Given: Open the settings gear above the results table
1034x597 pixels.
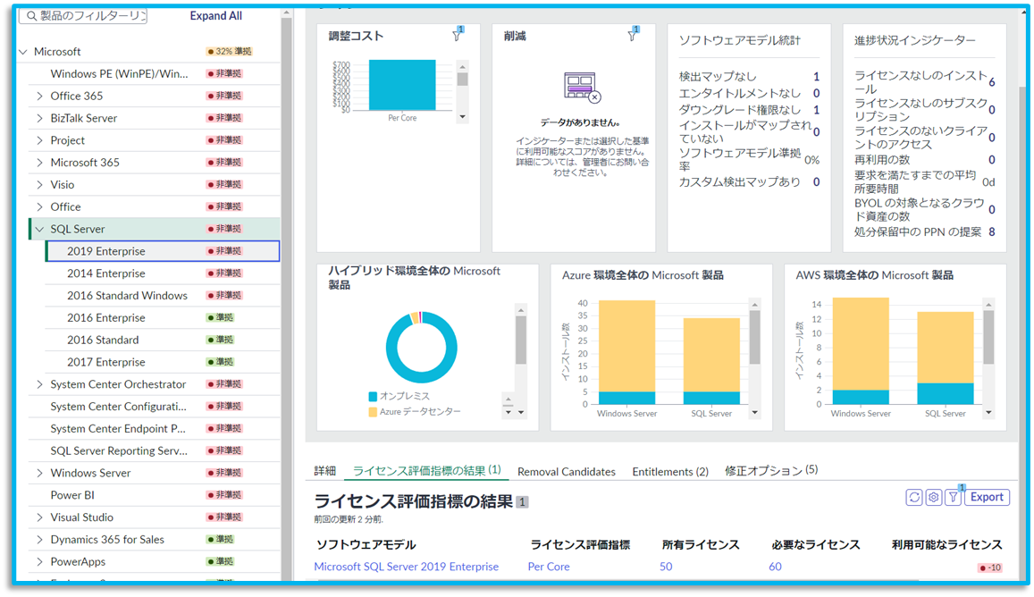Looking at the screenshot, I should (933, 497).
